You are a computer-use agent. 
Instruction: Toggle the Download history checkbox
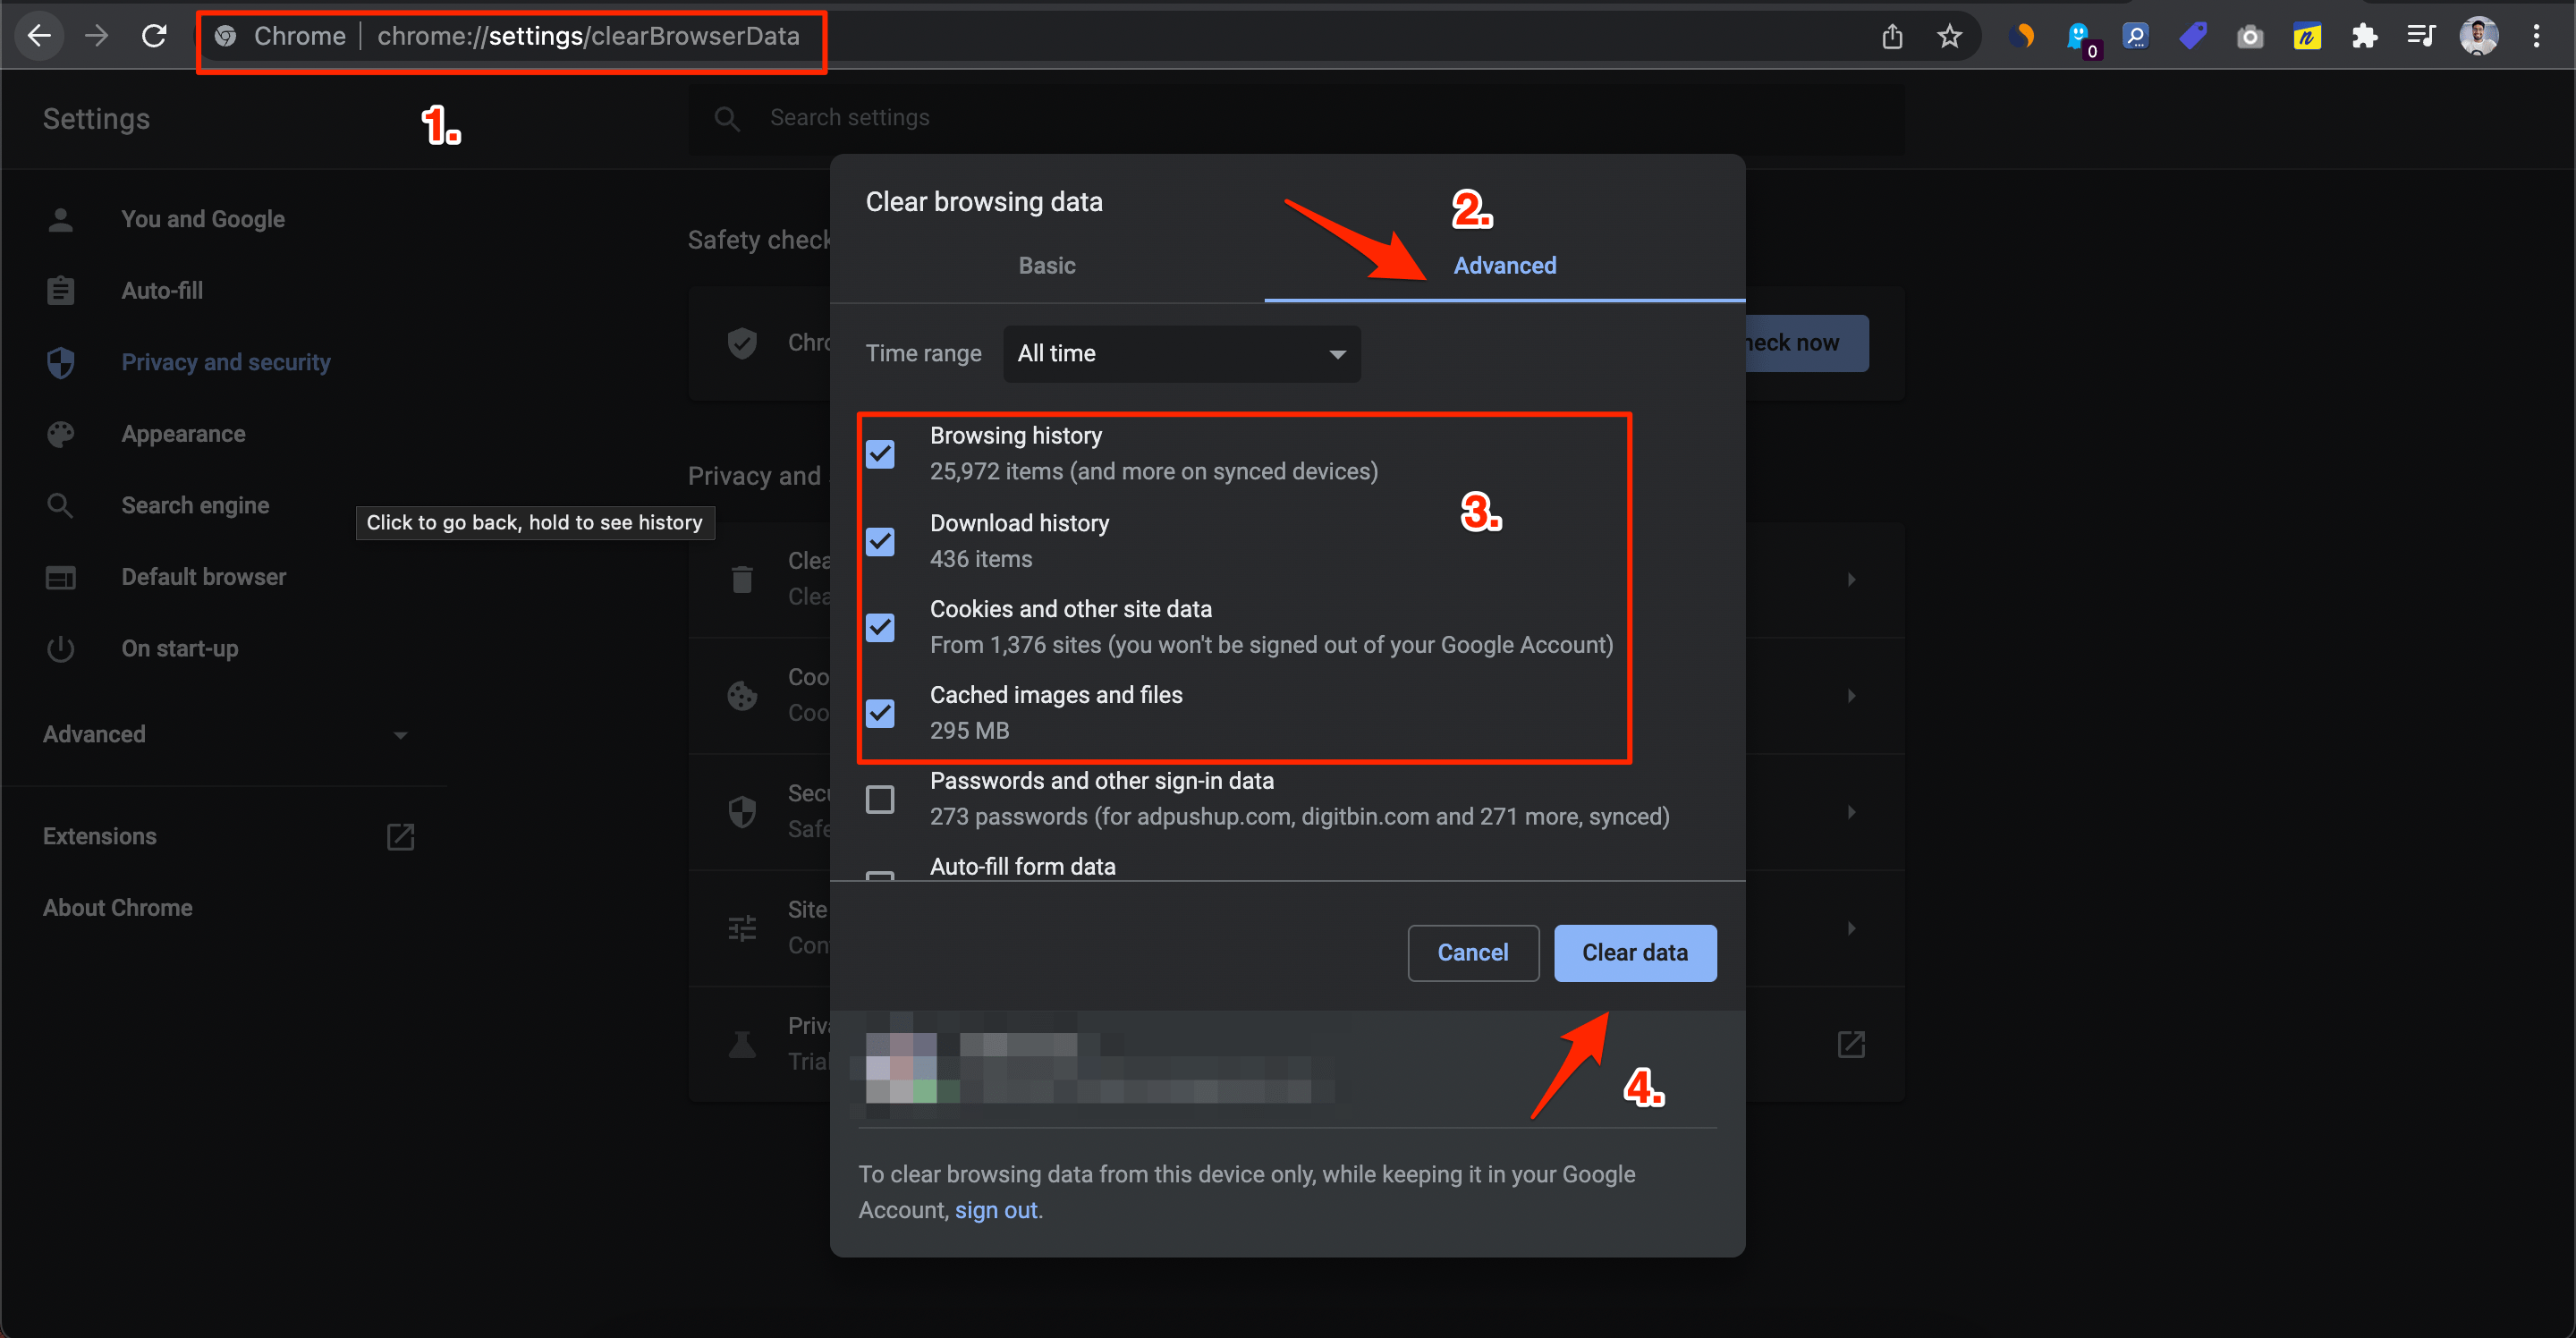(x=881, y=540)
